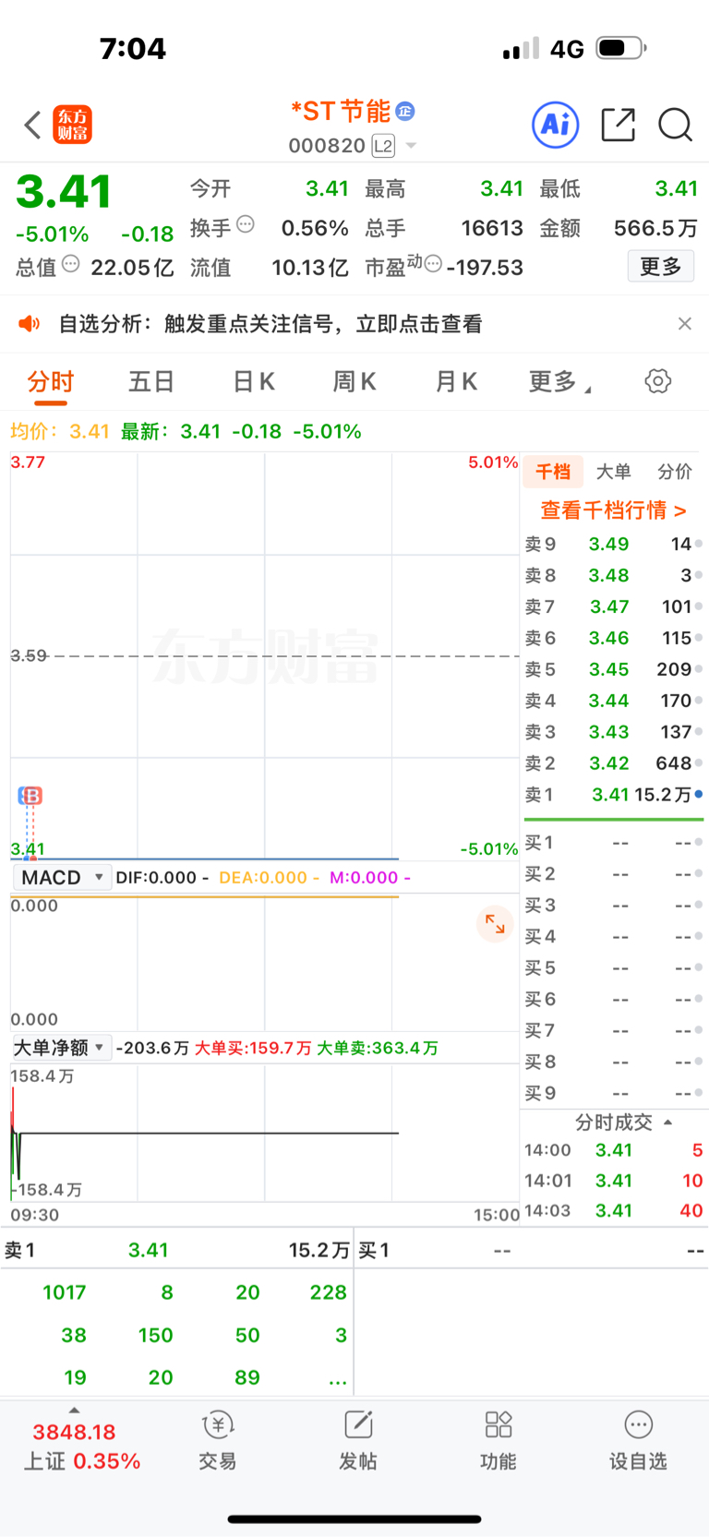Tap the orange speaker announcement icon
This screenshot has height=1537, width=709.
point(30,323)
